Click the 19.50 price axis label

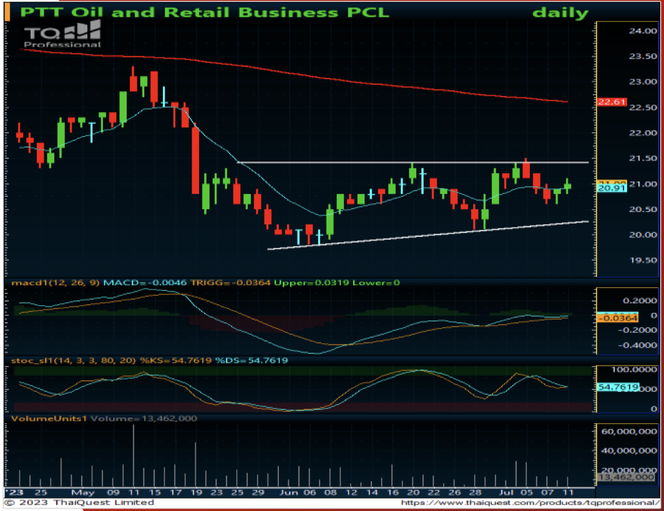643,260
